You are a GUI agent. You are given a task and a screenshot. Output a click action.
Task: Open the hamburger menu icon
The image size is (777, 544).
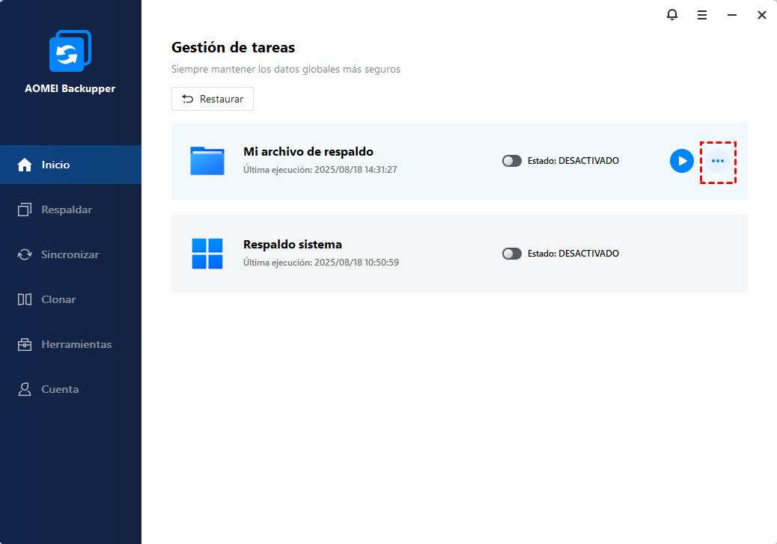click(x=702, y=16)
